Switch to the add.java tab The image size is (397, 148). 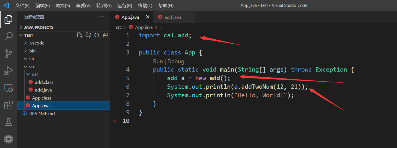pyautogui.click(x=172, y=17)
